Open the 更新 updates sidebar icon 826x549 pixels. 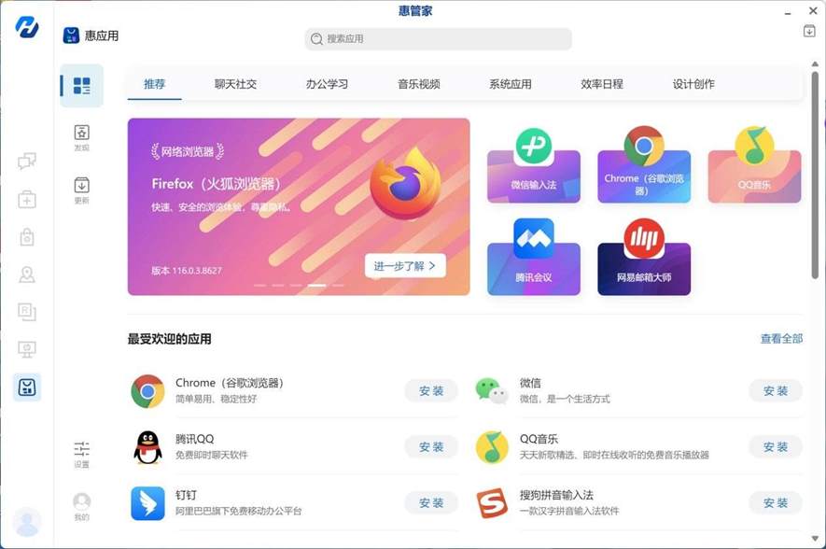[81, 190]
